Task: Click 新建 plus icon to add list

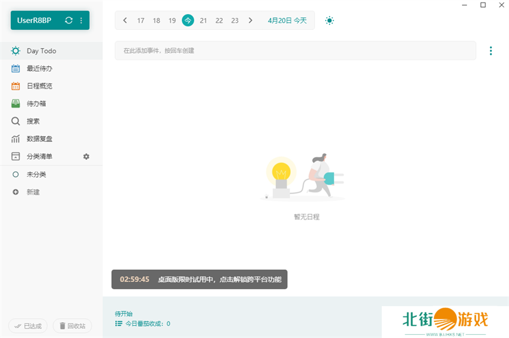Action: (x=16, y=192)
